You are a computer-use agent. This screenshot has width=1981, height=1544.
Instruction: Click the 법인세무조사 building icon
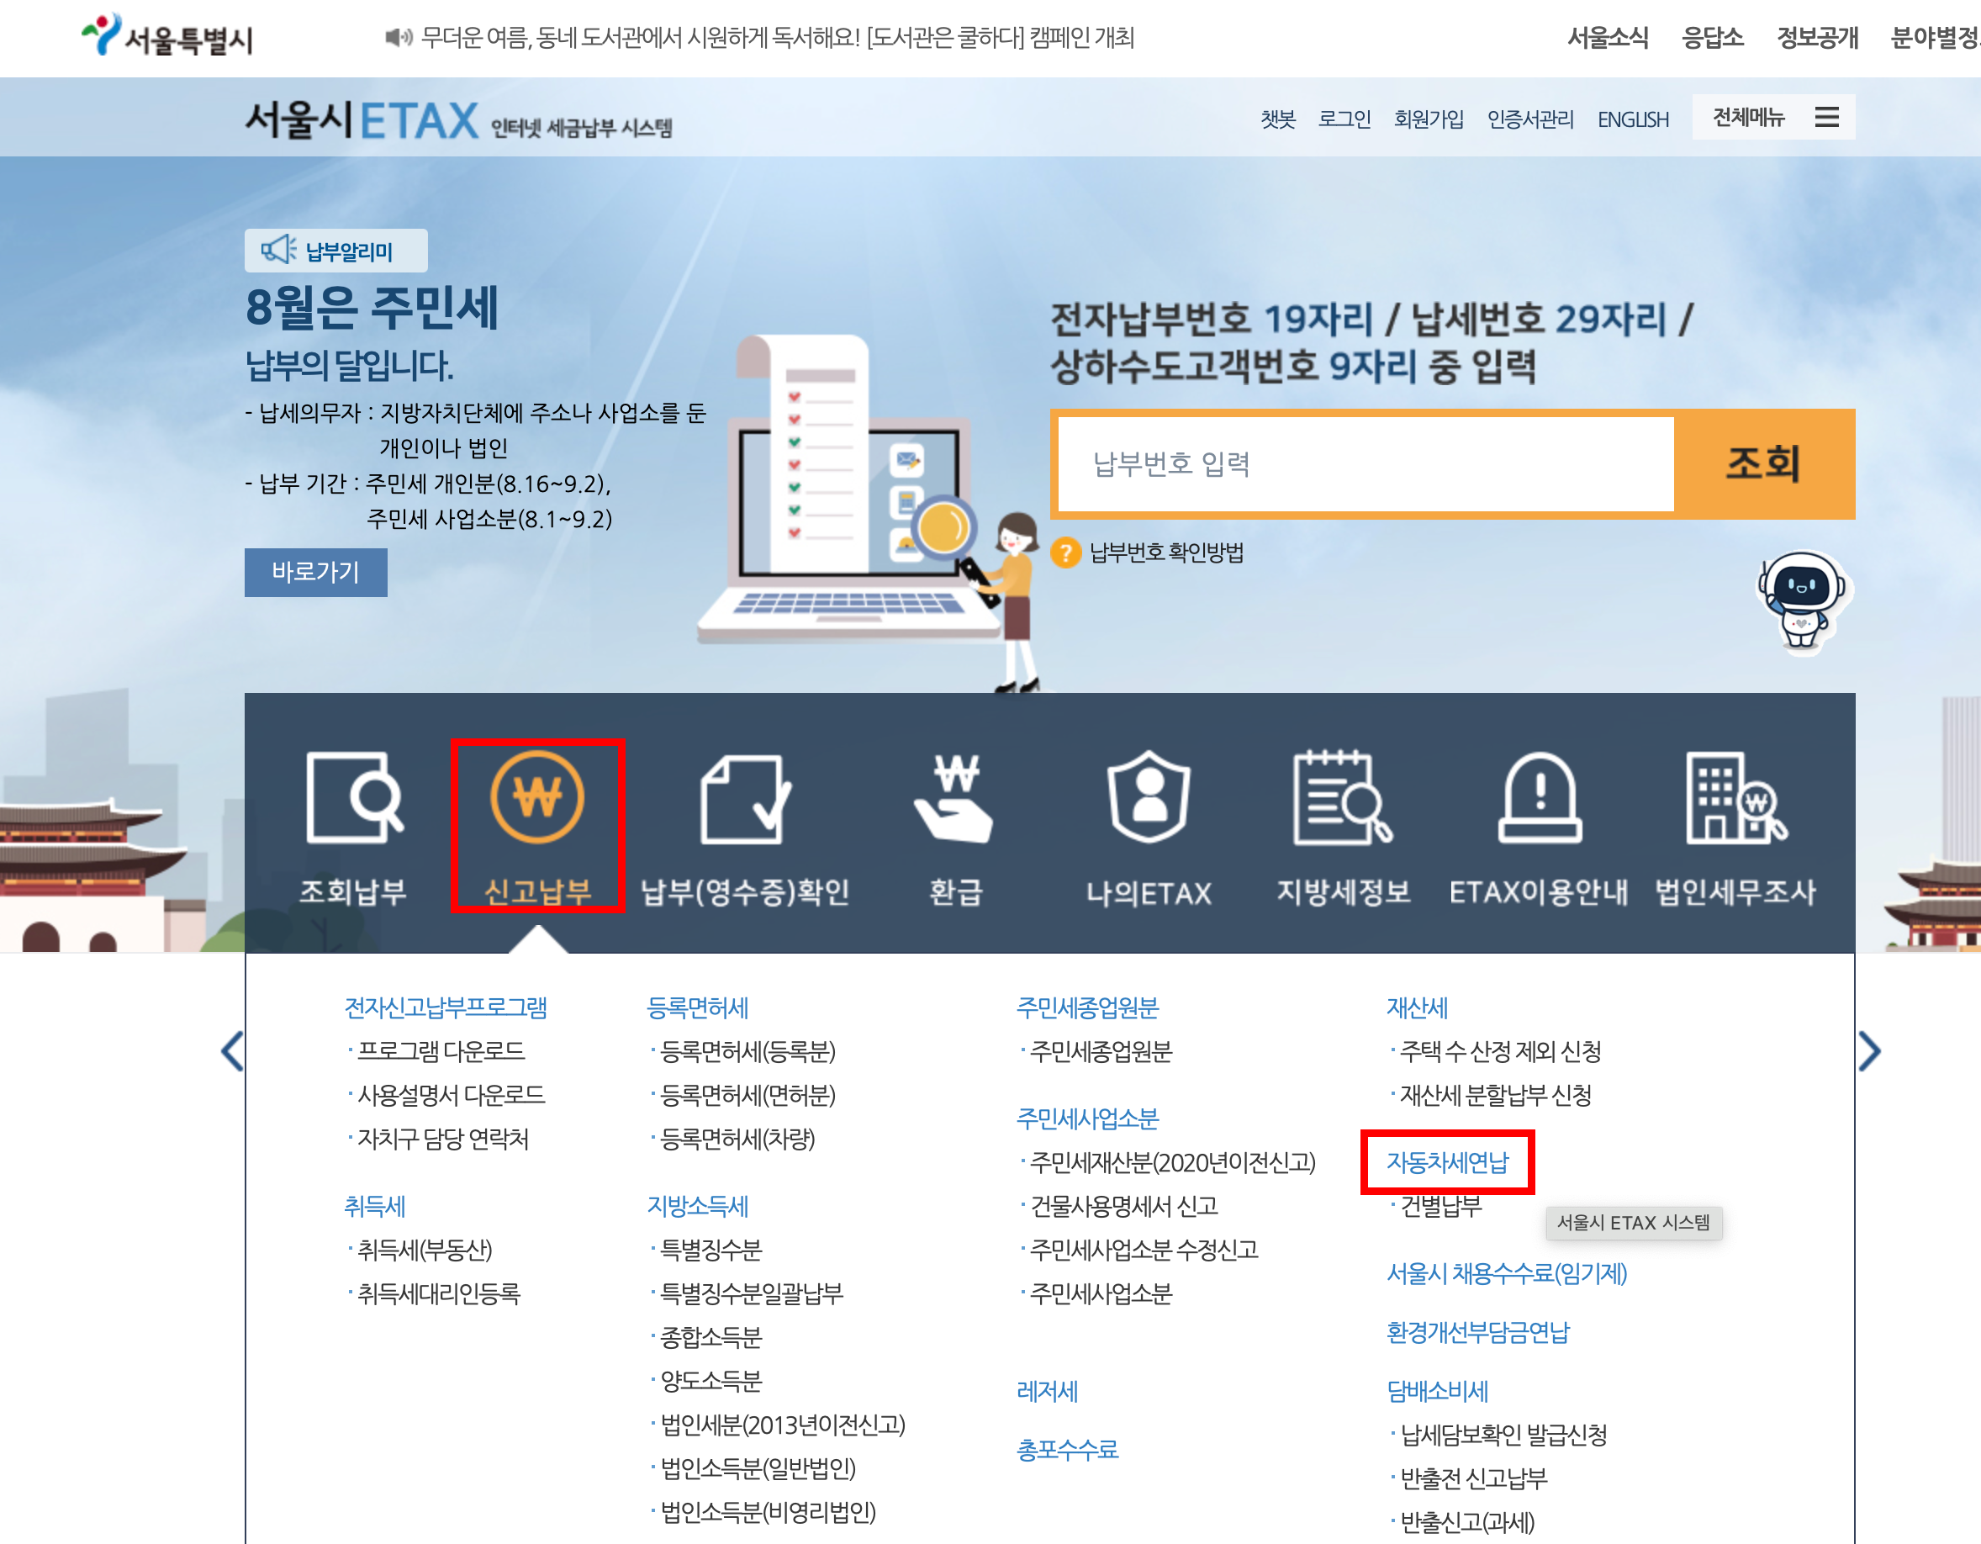[x=1735, y=798]
